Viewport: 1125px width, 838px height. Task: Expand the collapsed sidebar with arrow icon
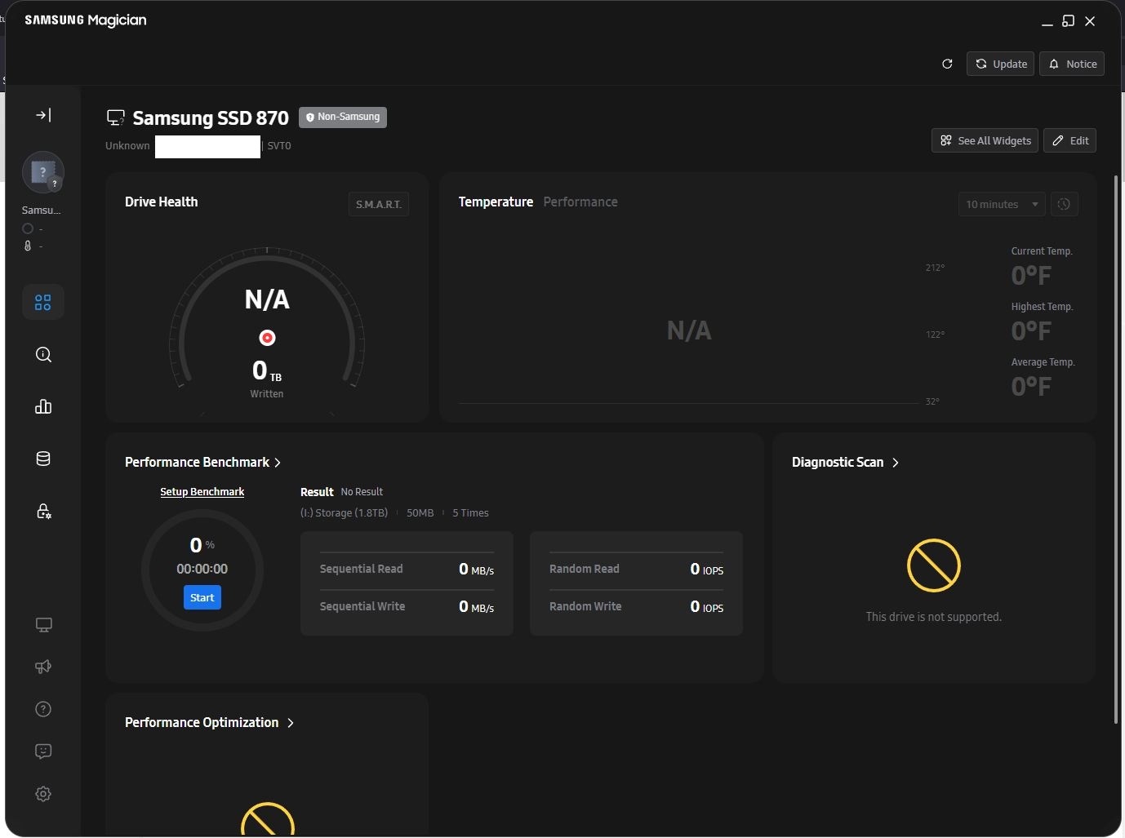click(43, 115)
